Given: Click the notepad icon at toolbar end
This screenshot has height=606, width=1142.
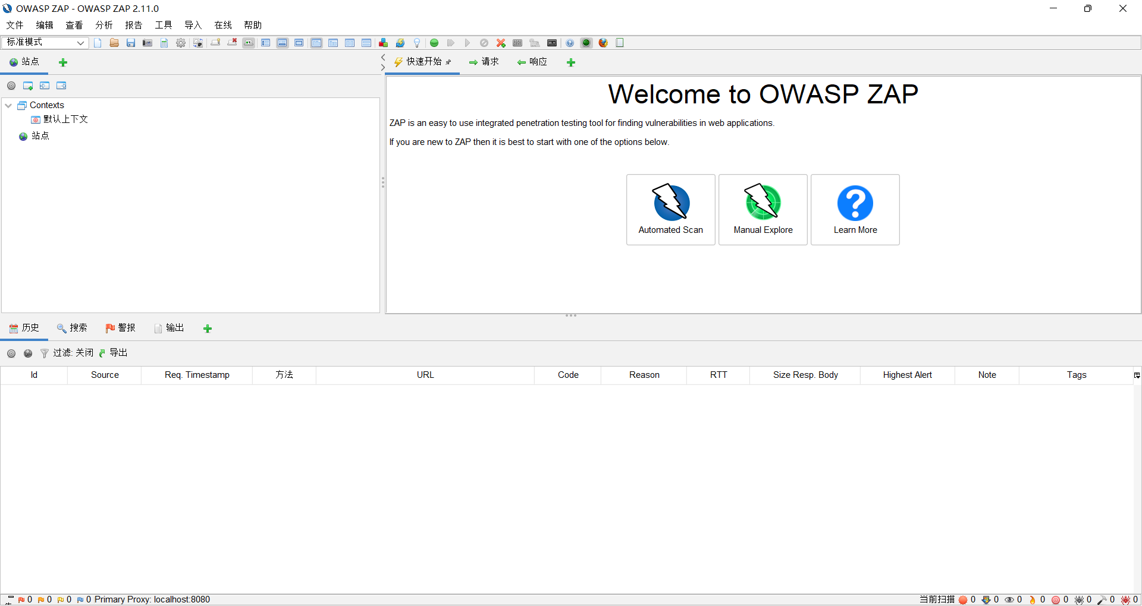Looking at the screenshot, I should 620,43.
